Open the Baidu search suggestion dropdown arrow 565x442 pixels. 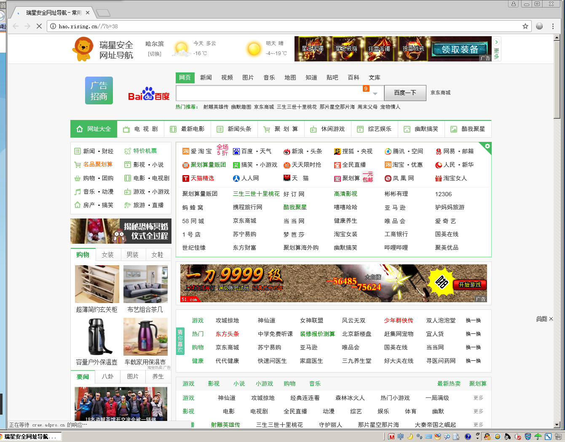pyautogui.click(x=375, y=93)
